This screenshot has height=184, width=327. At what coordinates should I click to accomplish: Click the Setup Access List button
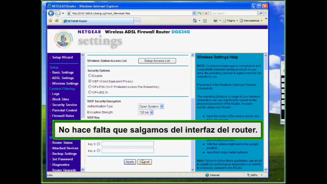point(157,61)
